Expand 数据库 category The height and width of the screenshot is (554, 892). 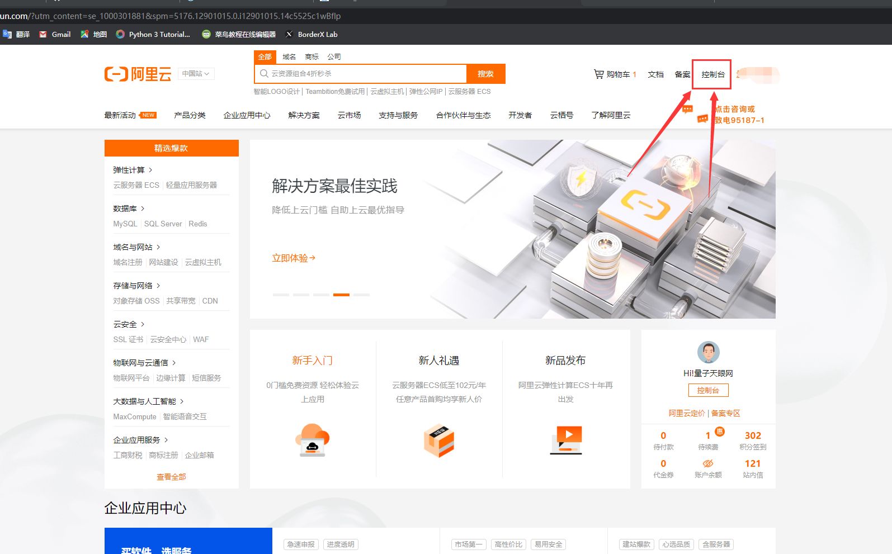[x=129, y=209]
